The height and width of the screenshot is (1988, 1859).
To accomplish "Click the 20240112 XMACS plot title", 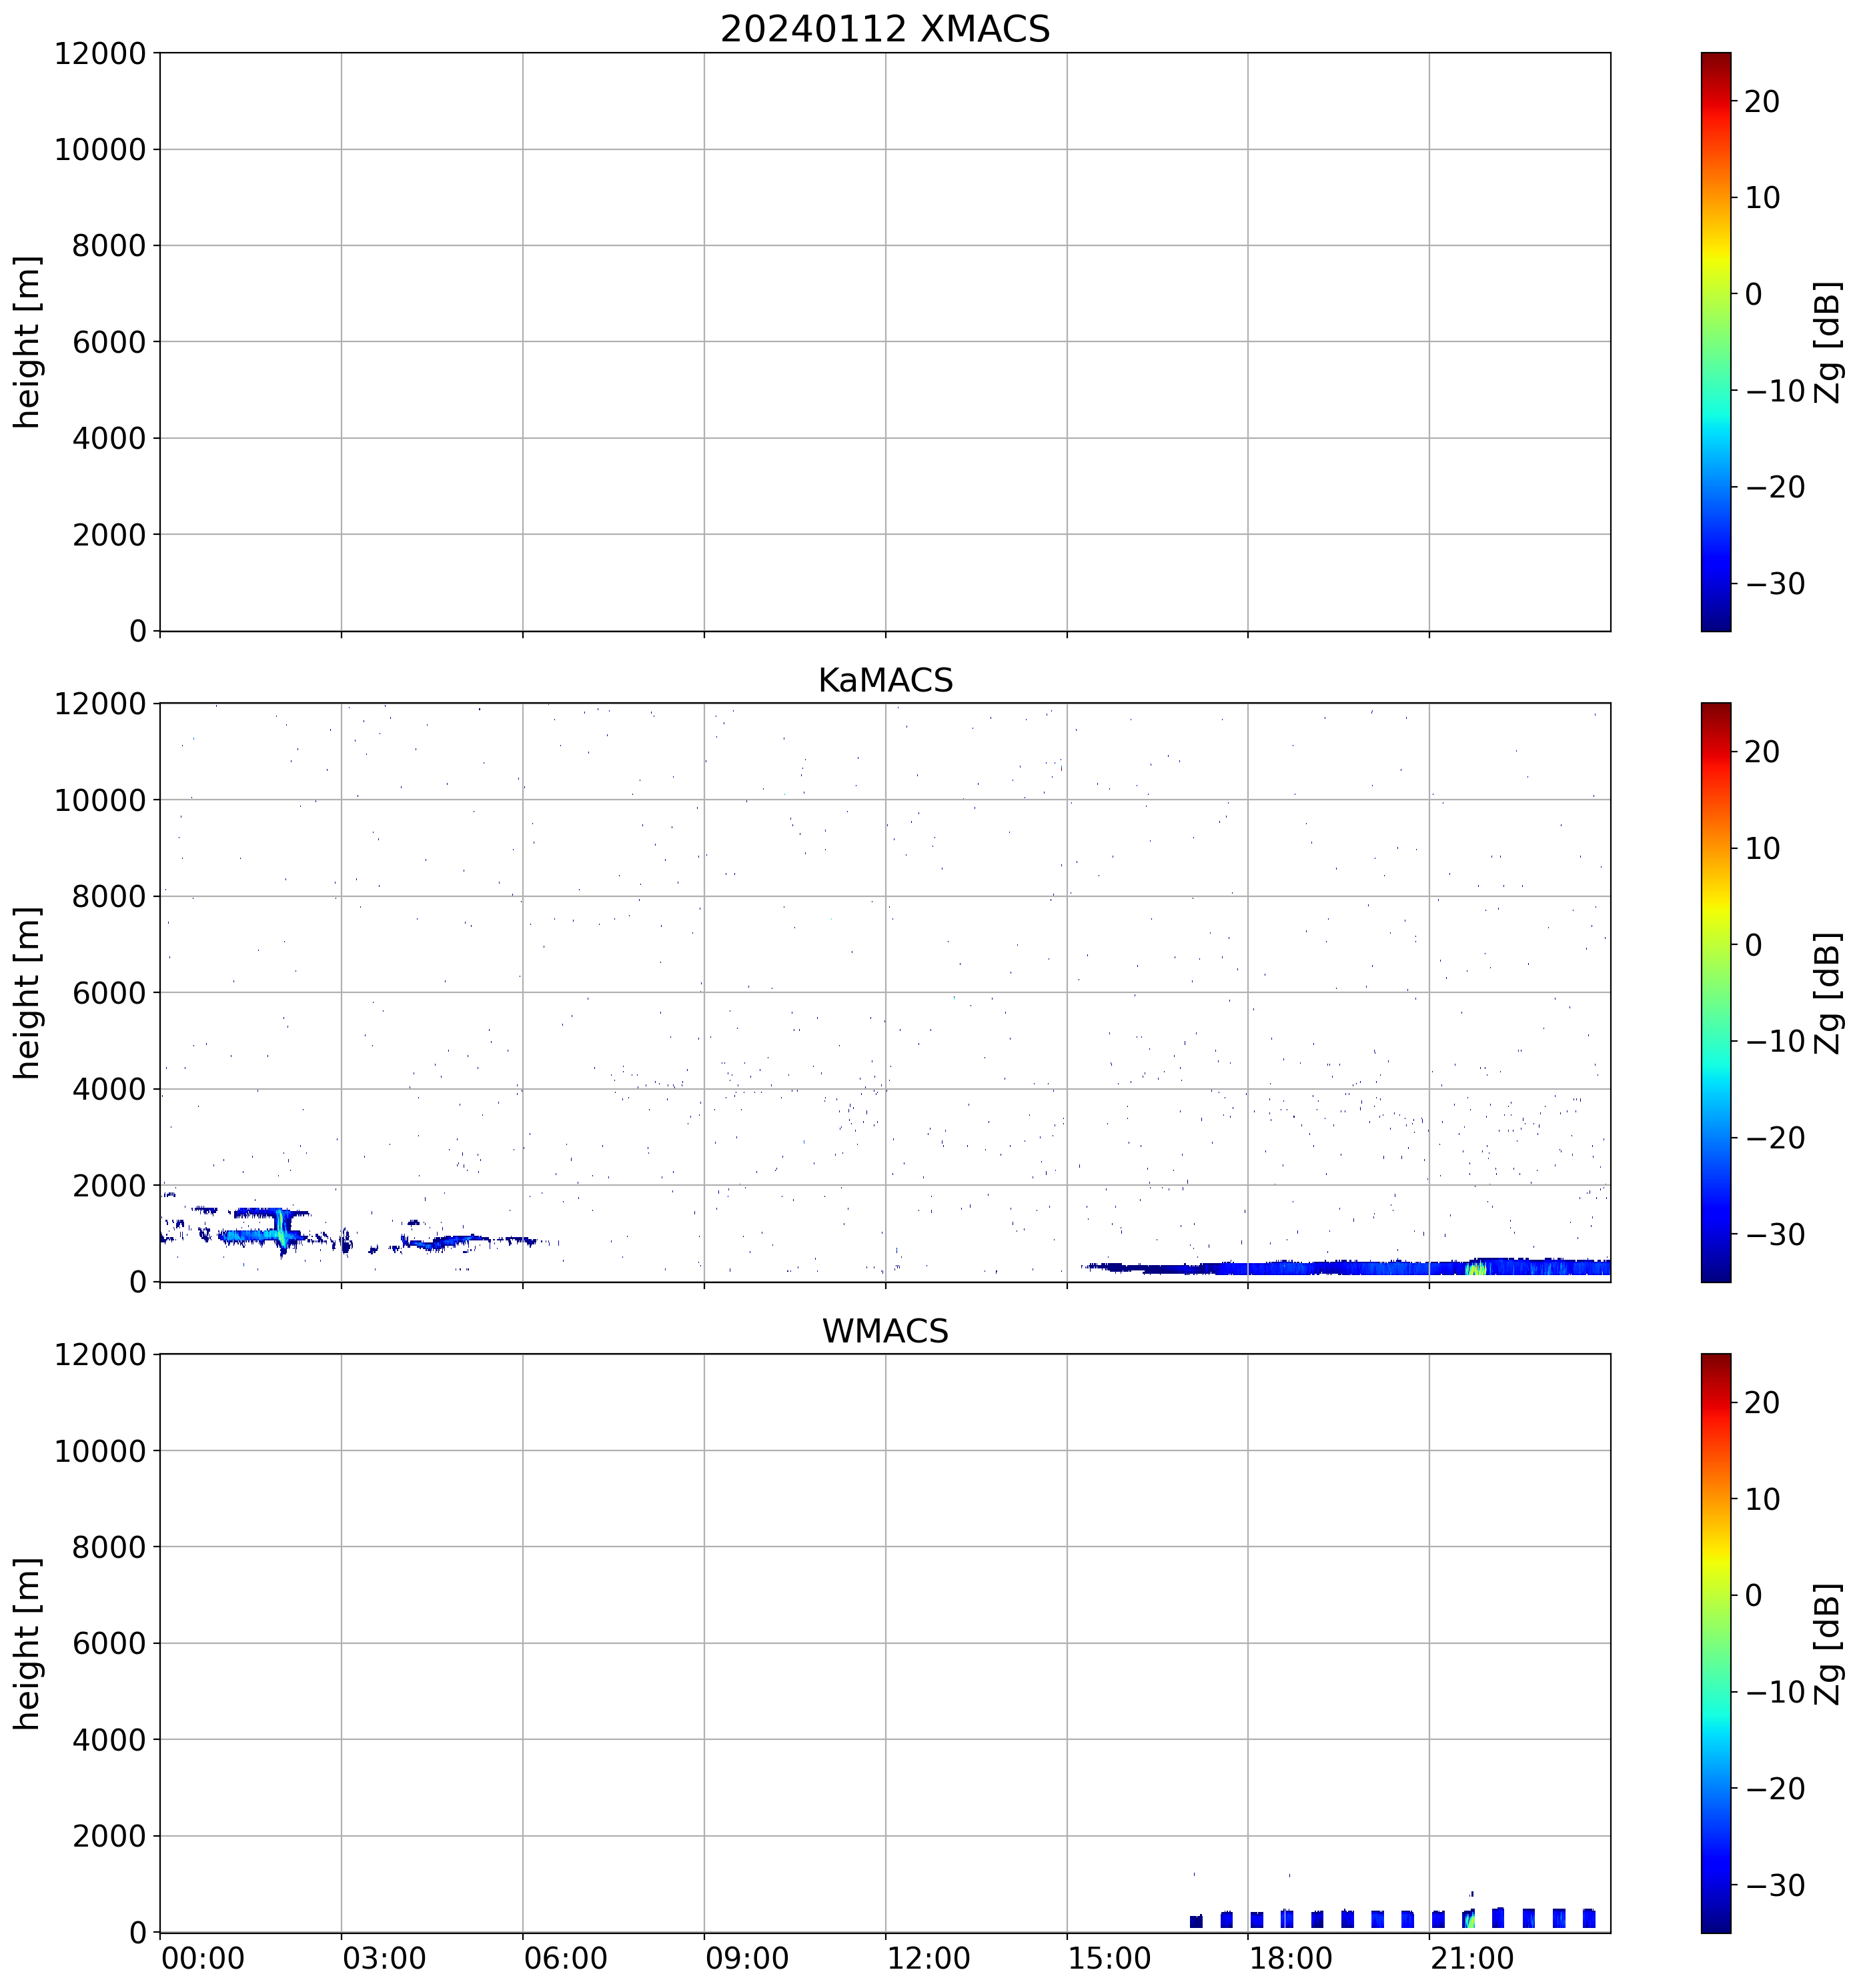I will [884, 29].
